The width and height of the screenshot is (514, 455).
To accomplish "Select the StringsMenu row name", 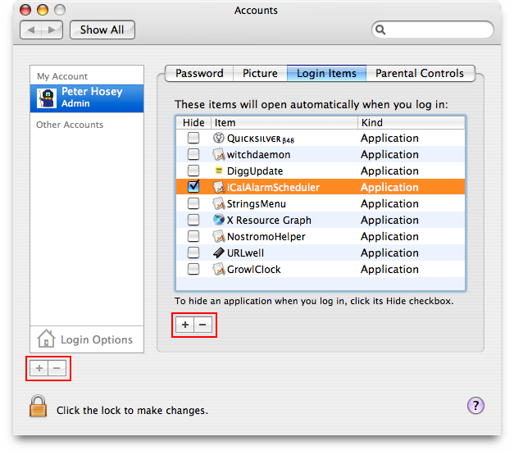I will point(257,204).
